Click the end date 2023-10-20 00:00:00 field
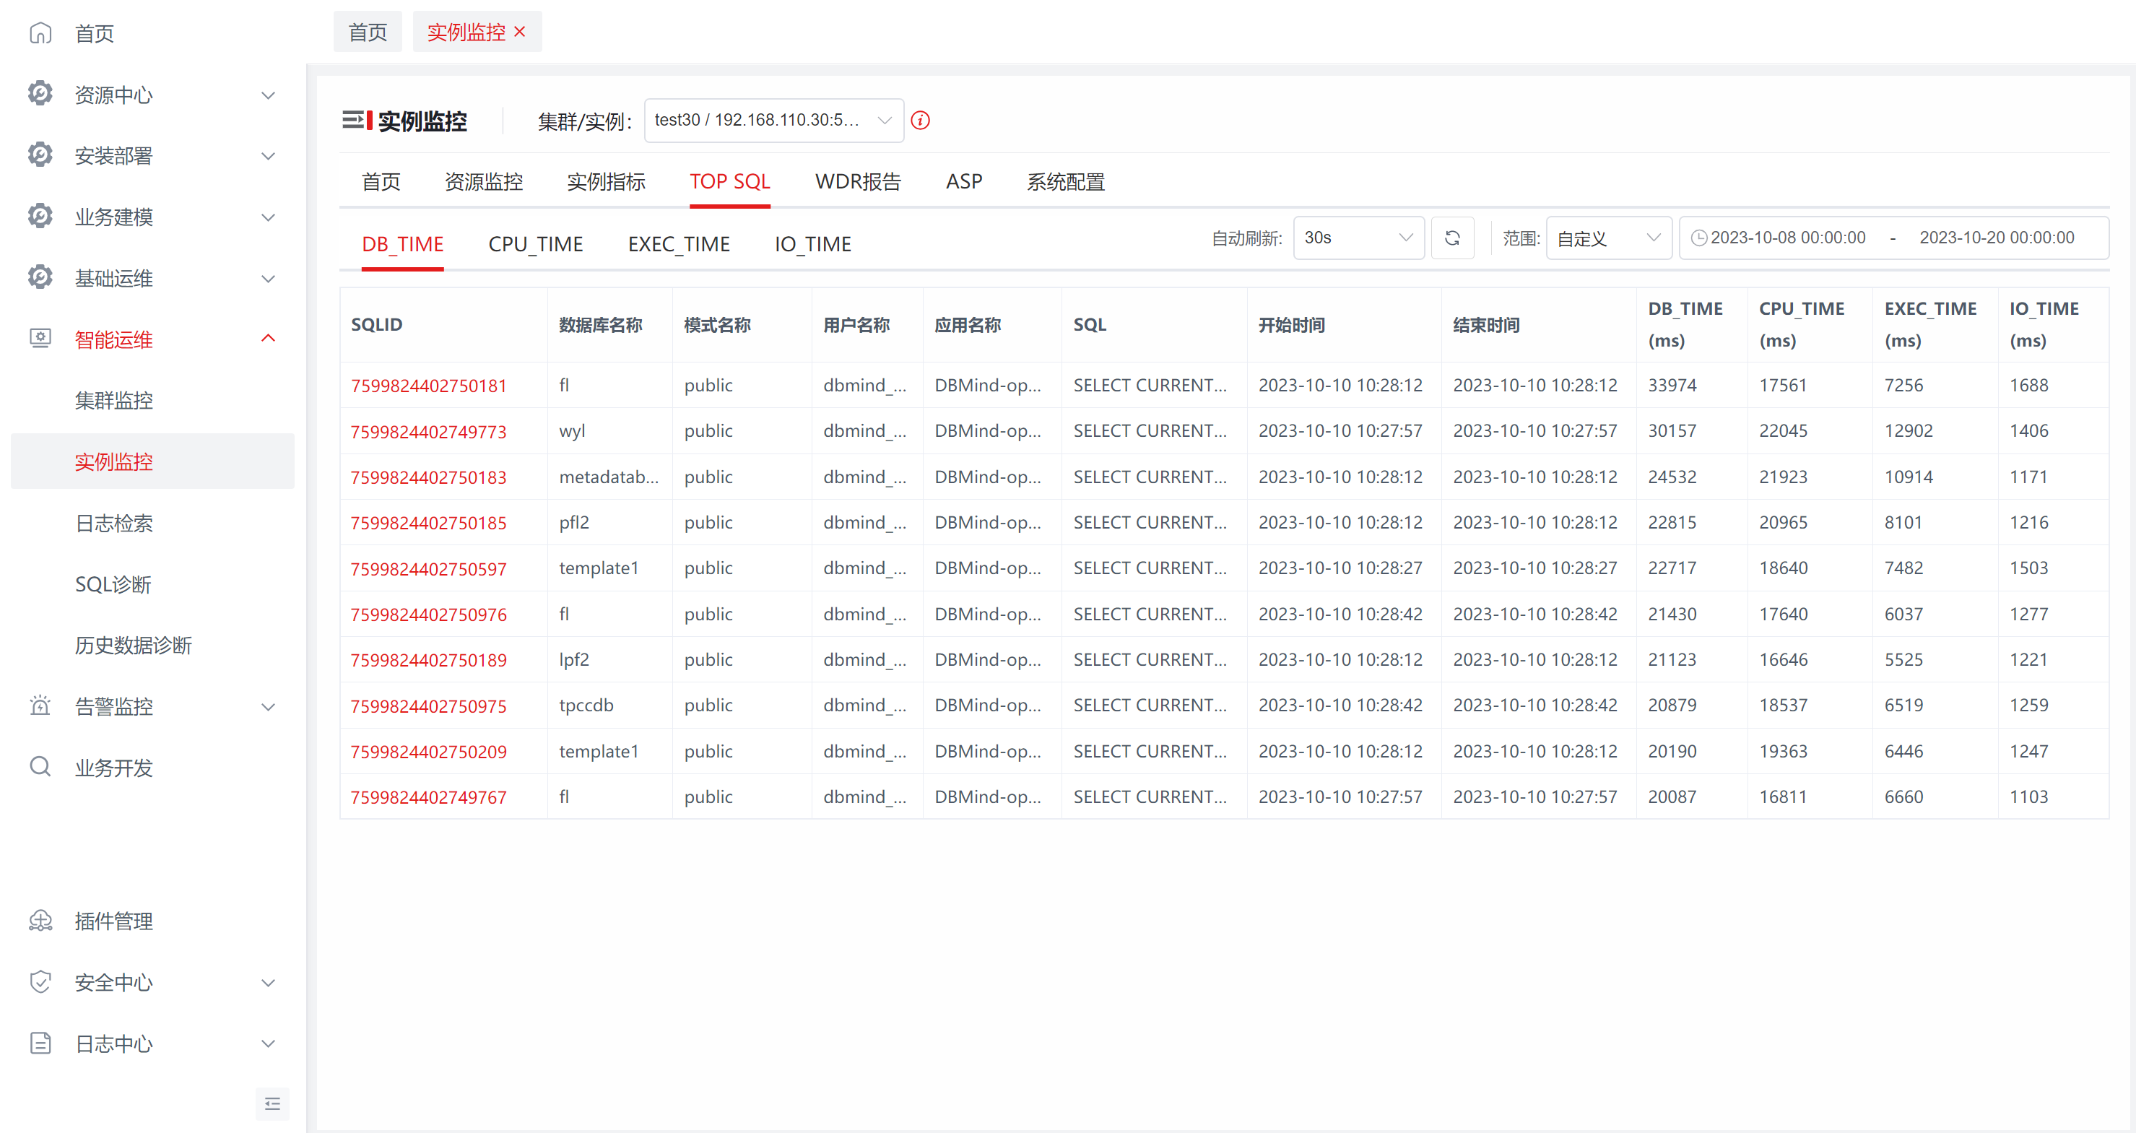The height and width of the screenshot is (1133, 2136). (x=1997, y=238)
